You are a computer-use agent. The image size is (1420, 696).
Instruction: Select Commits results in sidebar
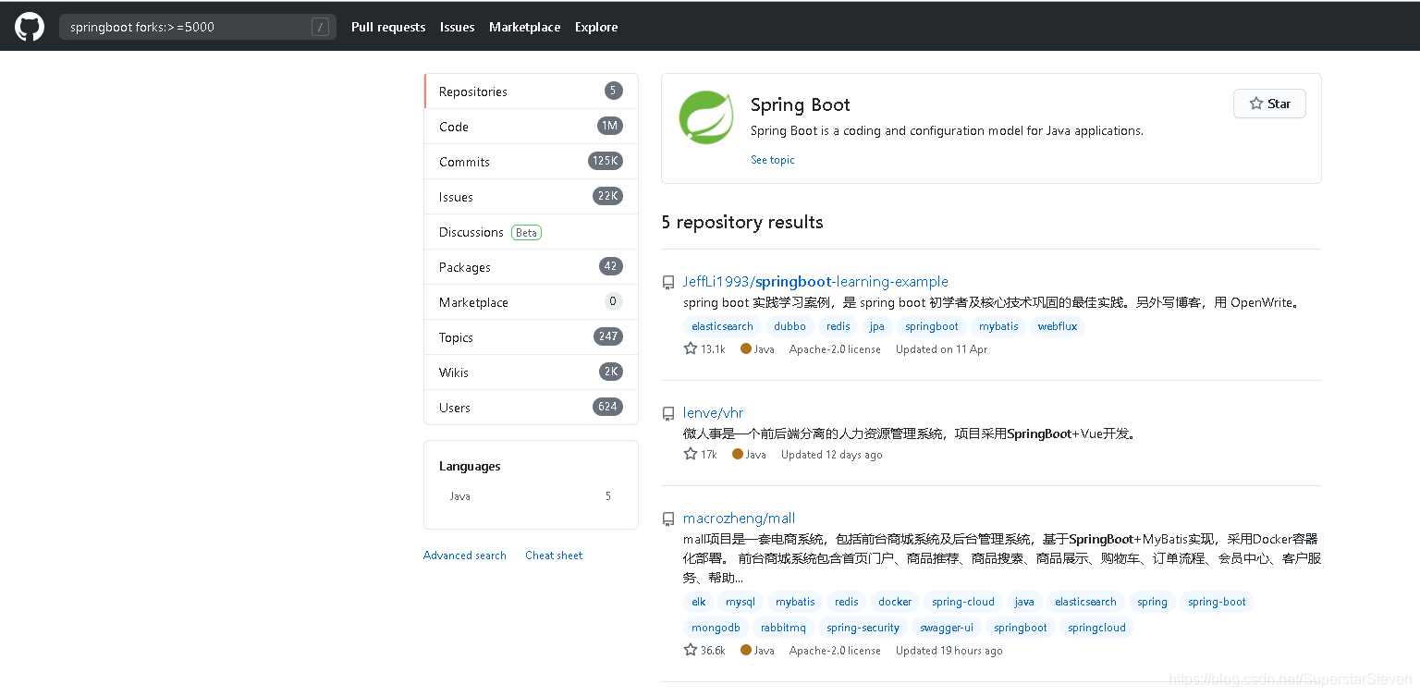click(531, 162)
